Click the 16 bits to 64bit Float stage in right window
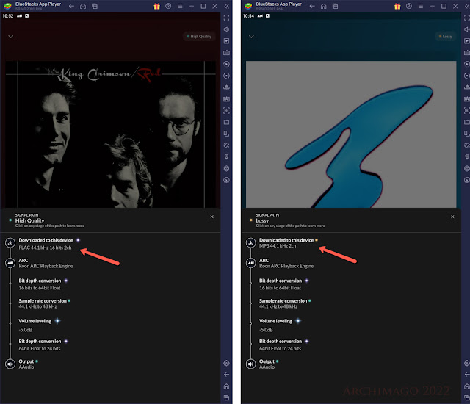This screenshot has height=404, width=470. click(x=284, y=284)
